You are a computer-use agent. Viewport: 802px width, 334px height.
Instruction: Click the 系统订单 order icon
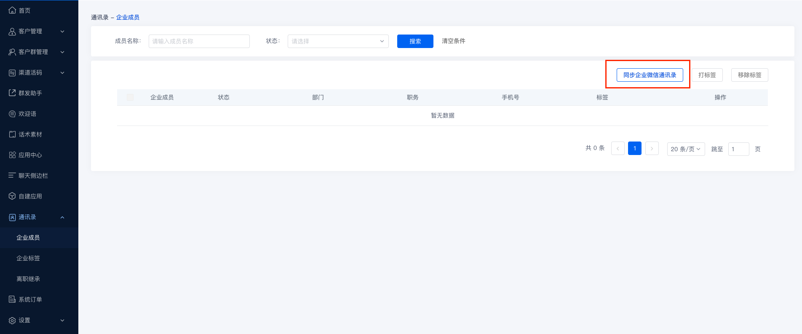(x=12, y=299)
